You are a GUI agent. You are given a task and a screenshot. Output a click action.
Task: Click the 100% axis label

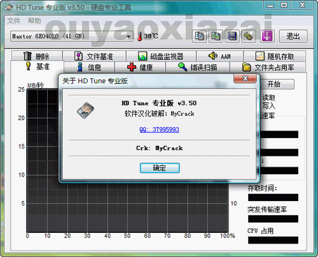pyautogui.click(x=228, y=236)
